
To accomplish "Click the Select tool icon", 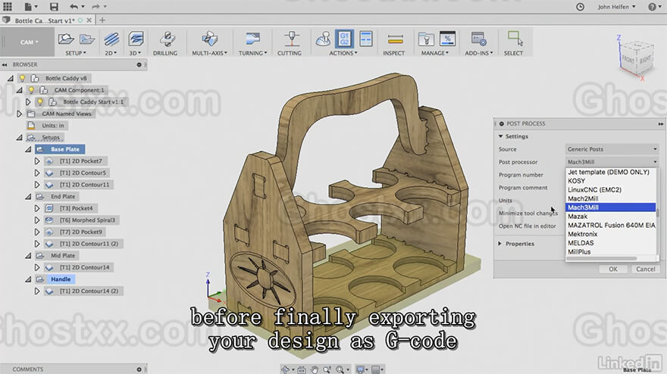I will click(x=515, y=39).
